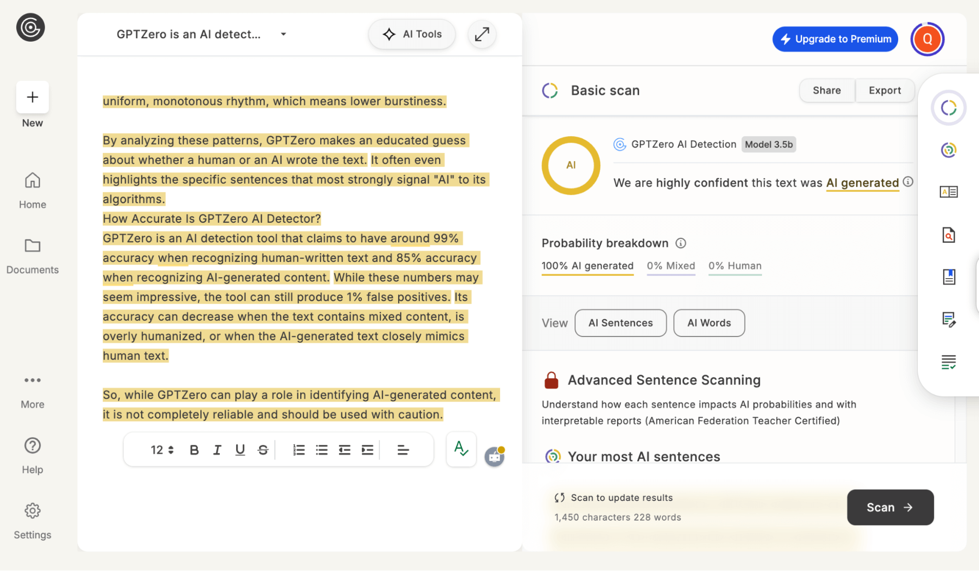Decrease the paragraph indent
Image resolution: width=979 pixels, height=571 pixels.
click(345, 450)
